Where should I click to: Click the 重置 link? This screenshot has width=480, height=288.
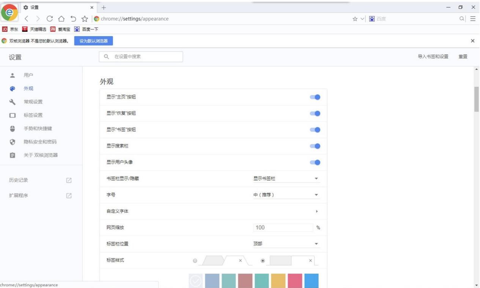click(x=463, y=56)
